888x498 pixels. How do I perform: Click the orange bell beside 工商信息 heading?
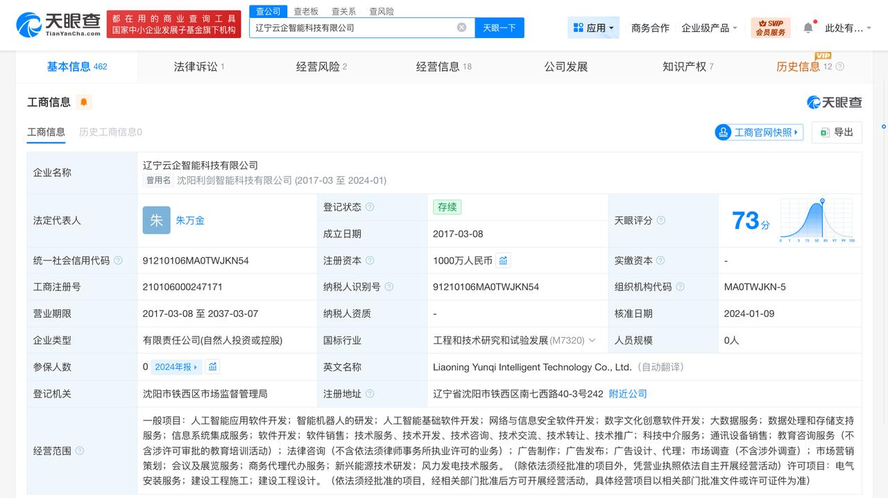(83, 102)
